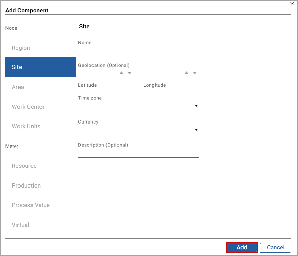This screenshot has height=256, width=298.
Task: Increase longitude with the up arrow
Action: [186, 73]
